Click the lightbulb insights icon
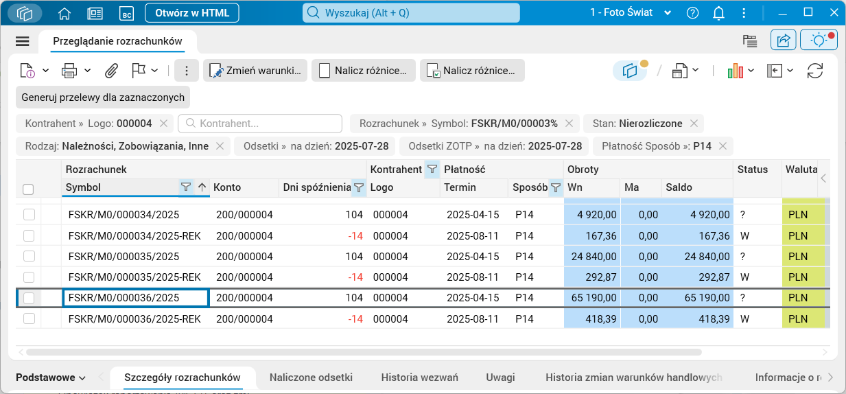This screenshot has height=394, width=846. tap(819, 40)
